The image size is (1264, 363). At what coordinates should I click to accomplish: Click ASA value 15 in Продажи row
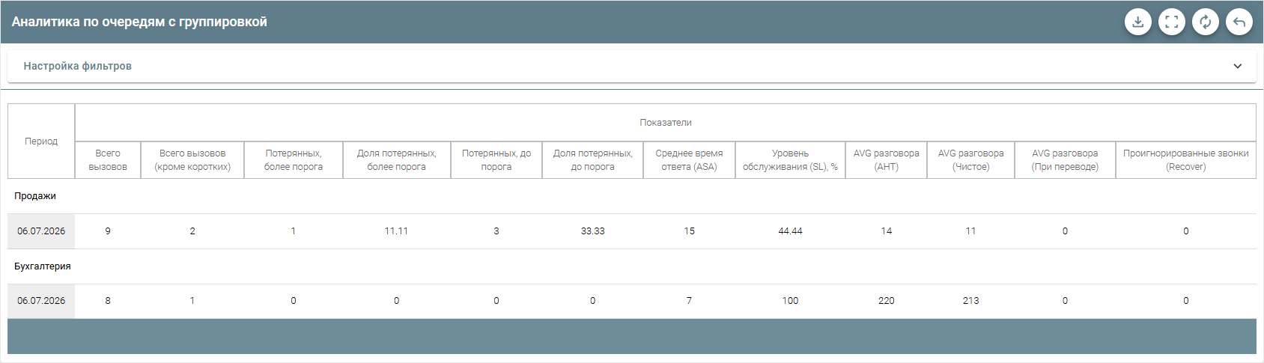pyautogui.click(x=689, y=231)
